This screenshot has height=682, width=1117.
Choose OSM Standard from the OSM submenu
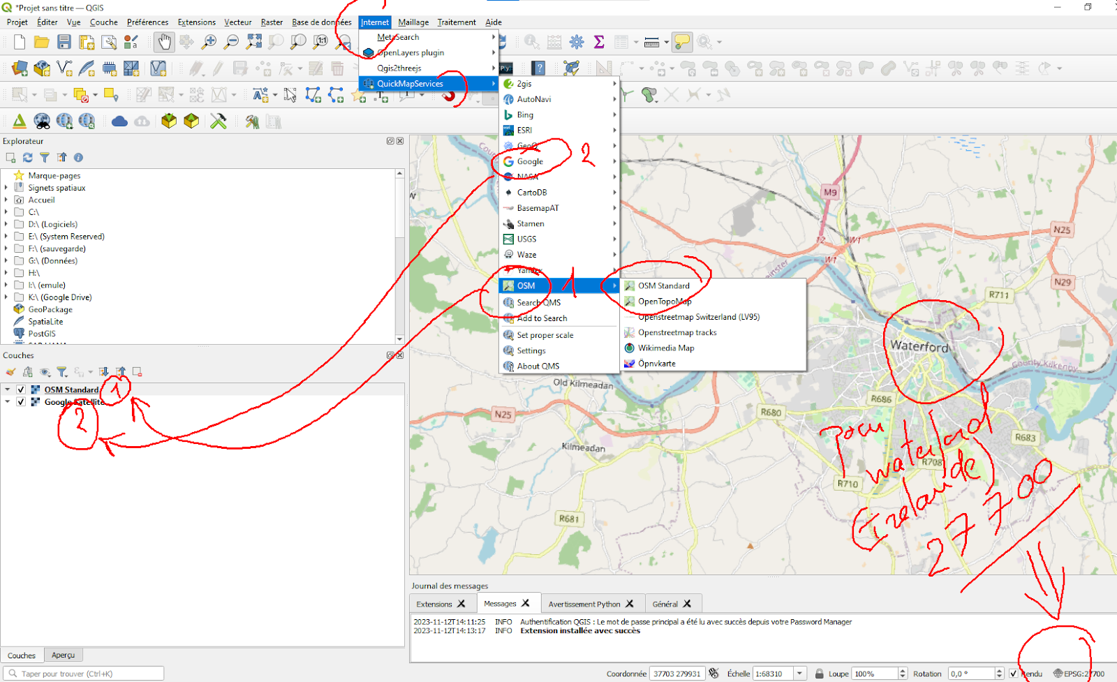pos(713,286)
